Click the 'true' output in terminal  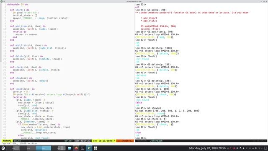point(138,133)
